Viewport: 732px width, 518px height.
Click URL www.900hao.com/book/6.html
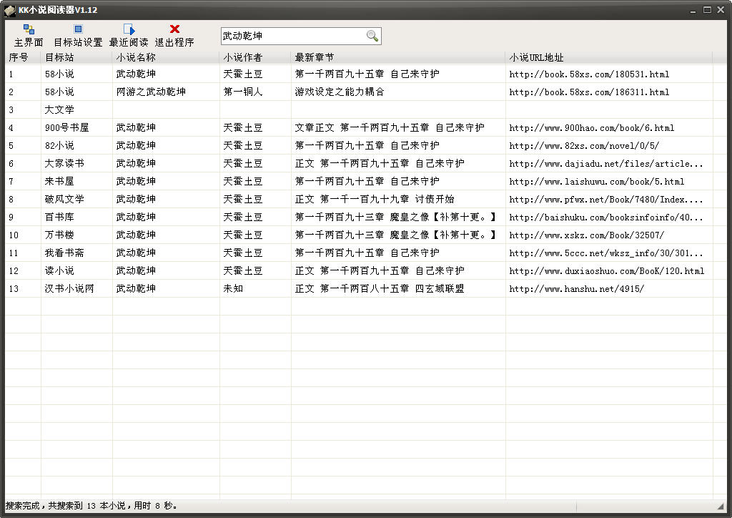(591, 127)
